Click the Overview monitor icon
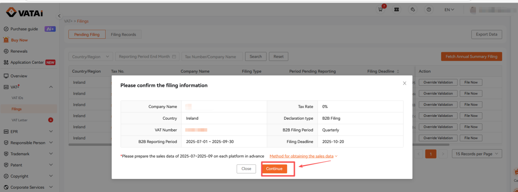518x192 pixels. 6,76
